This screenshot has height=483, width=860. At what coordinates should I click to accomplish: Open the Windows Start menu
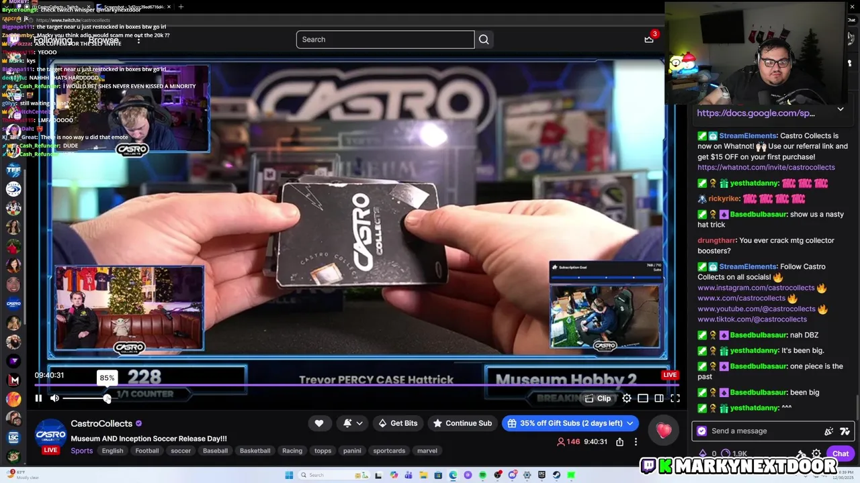pos(289,475)
